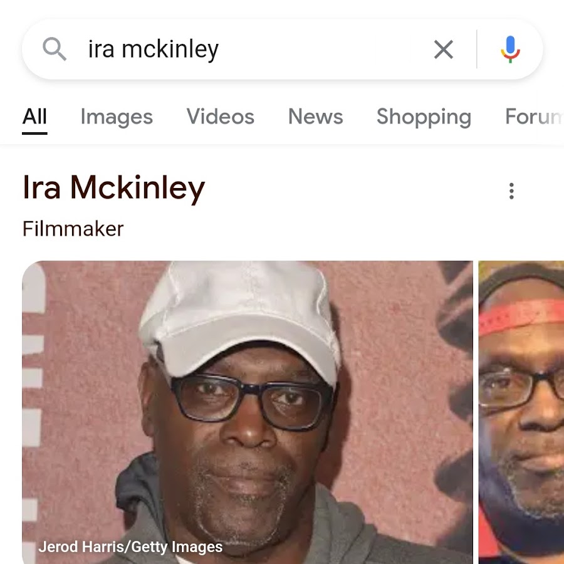Click the Filmmaker subtitle text
The width and height of the screenshot is (564, 564).
(73, 229)
